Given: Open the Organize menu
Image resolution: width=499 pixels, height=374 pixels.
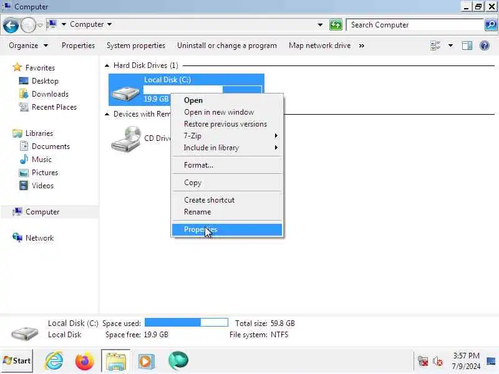Looking at the screenshot, I should pos(28,46).
